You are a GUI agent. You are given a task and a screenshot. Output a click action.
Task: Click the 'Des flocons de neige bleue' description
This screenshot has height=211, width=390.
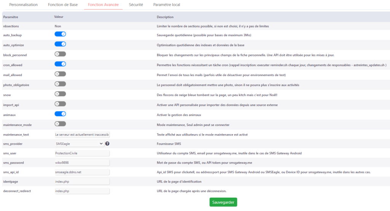(217, 95)
